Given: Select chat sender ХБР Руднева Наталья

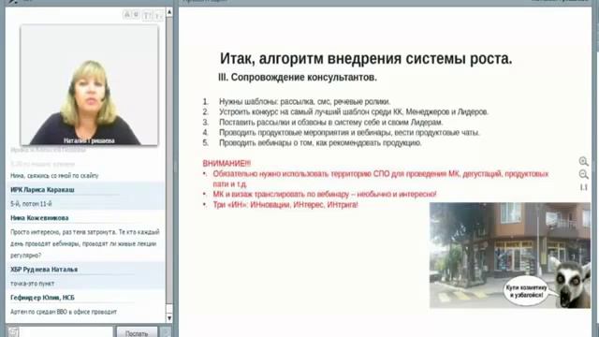Looking at the screenshot, I should [x=44, y=270].
